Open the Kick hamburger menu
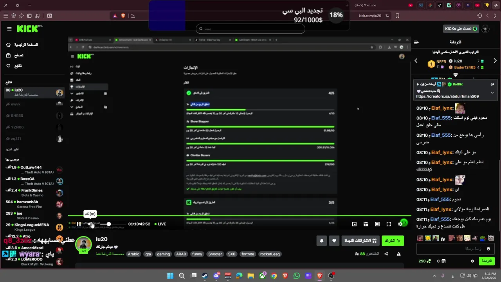Viewport: 501px width, 282px height. [9, 29]
